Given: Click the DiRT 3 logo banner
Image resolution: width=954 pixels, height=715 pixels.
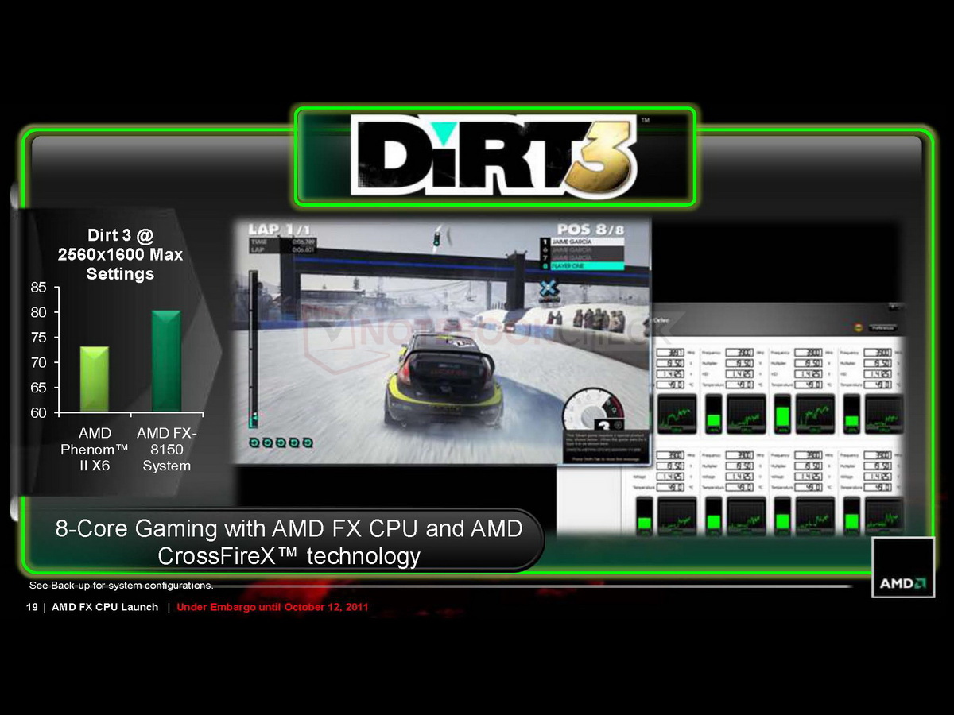Looking at the screenshot, I should [x=496, y=157].
